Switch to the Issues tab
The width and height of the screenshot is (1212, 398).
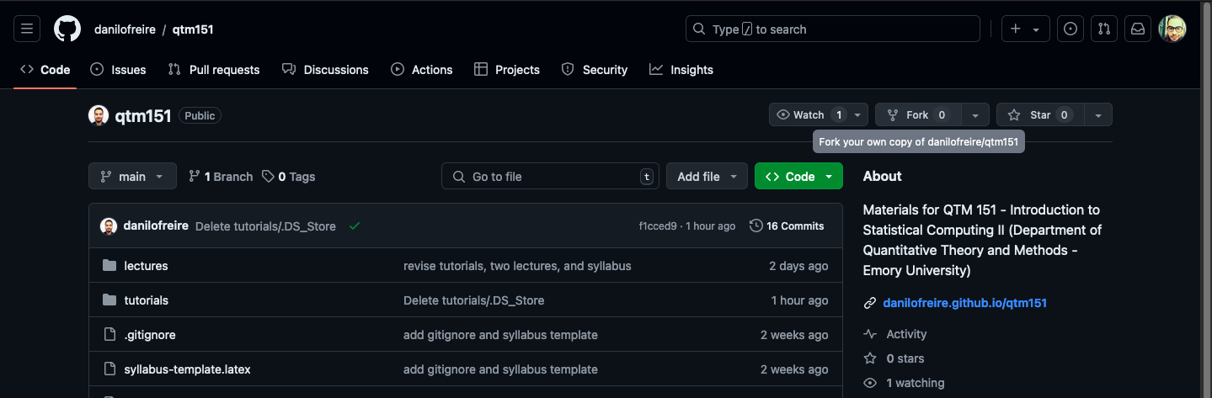tap(119, 70)
